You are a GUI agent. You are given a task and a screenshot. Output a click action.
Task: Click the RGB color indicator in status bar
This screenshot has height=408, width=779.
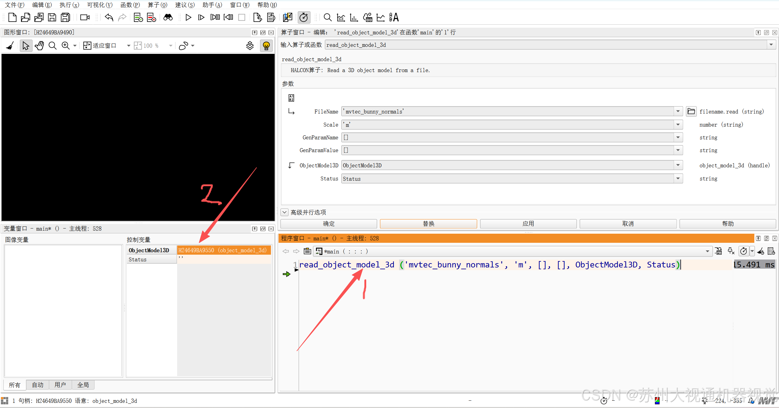[x=657, y=401]
